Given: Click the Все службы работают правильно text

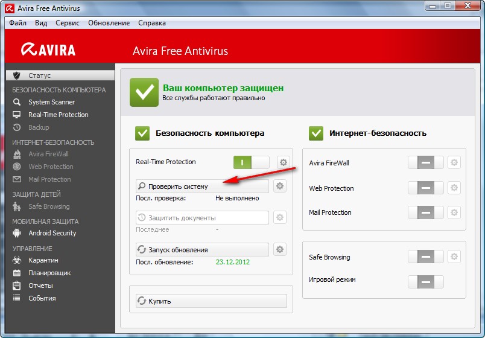Looking at the screenshot, I should (x=214, y=98).
